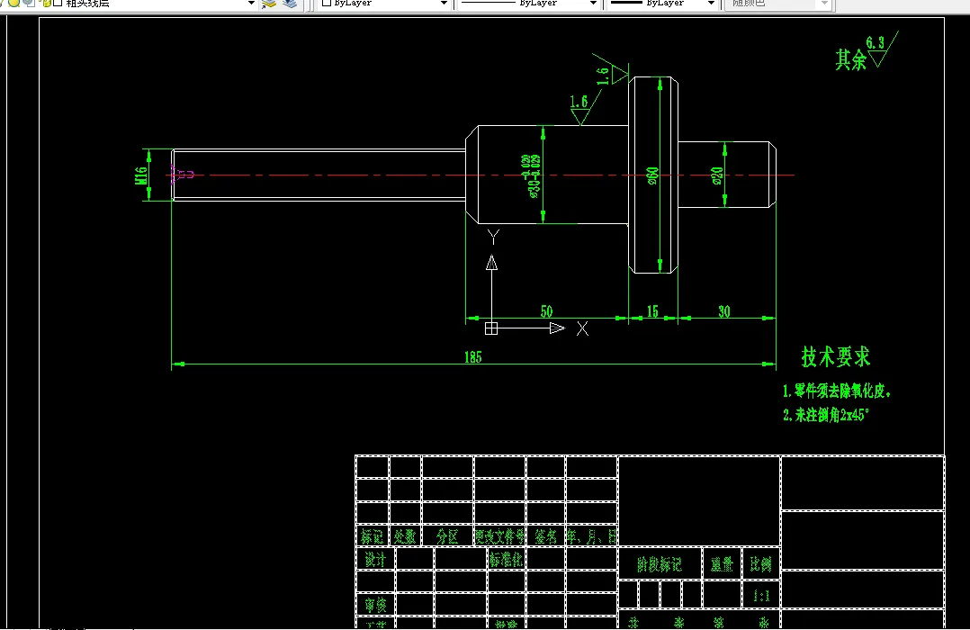Select the 签名 title block cell

click(x=545, y=535)
